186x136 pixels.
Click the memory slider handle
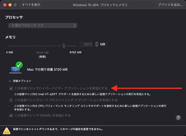click(x=64, y=46)
